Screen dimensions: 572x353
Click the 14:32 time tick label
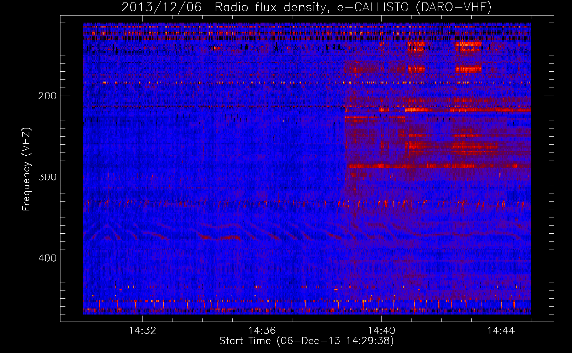click(142, 331)
